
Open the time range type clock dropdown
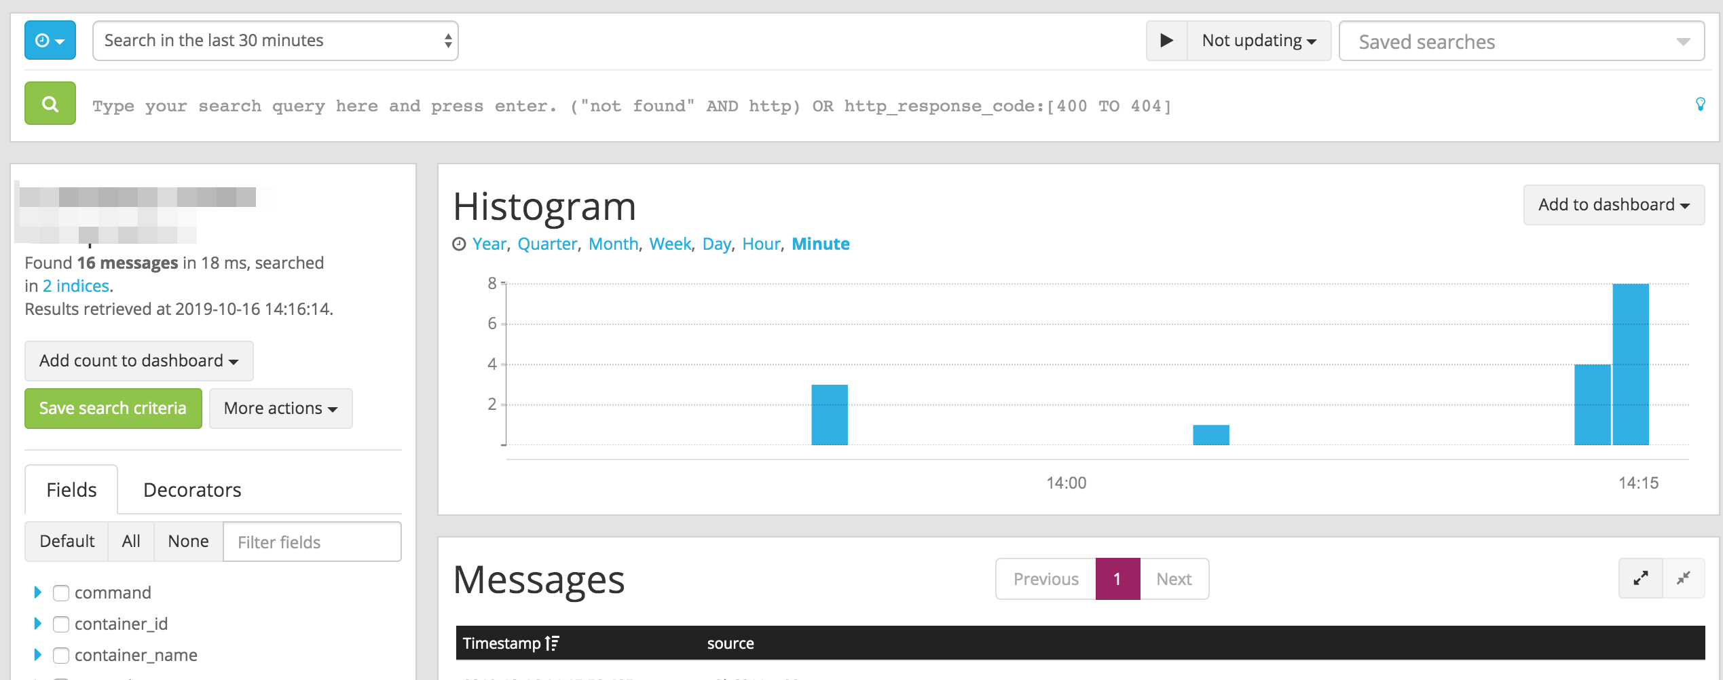coord(50,41)
